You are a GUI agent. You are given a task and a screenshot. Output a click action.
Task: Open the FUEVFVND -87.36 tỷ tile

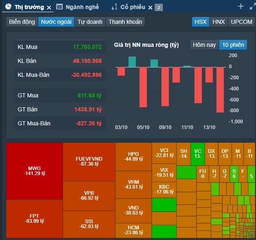pyautogui.click(x=89, y=162)
